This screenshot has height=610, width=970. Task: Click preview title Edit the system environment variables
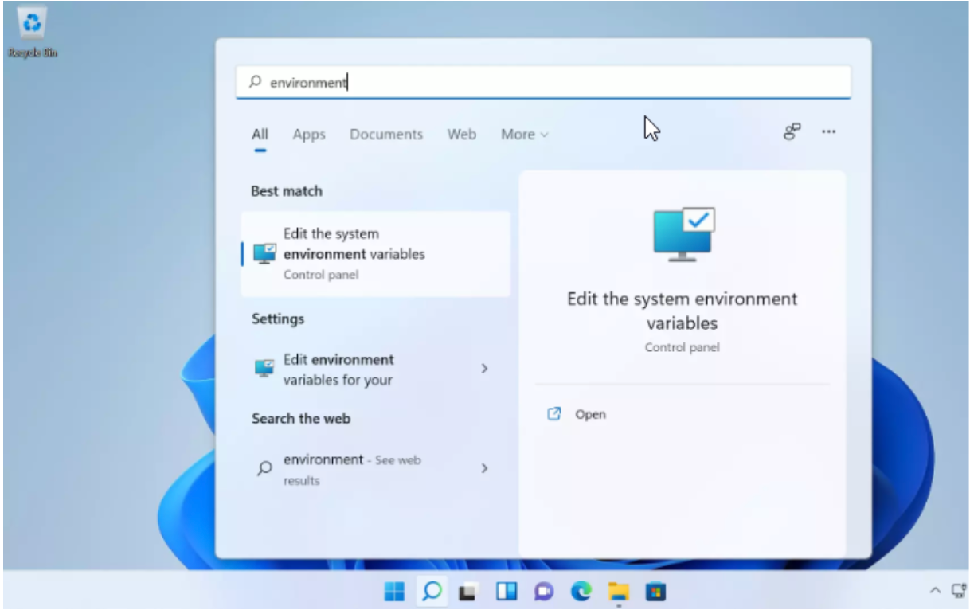pyautogui.click(x=682, y=311)
